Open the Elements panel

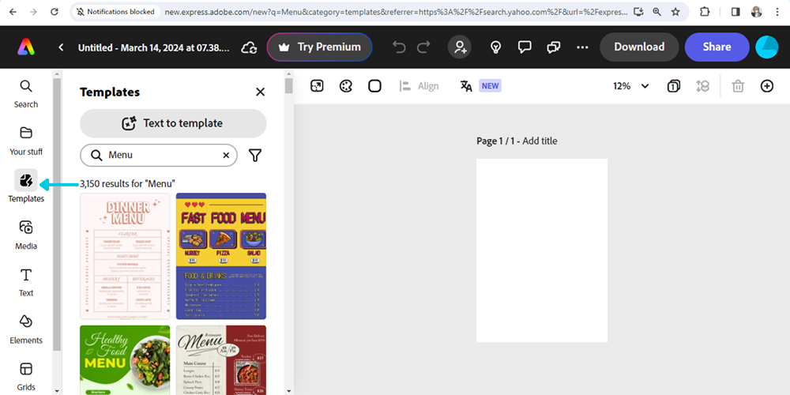[26, 329]
